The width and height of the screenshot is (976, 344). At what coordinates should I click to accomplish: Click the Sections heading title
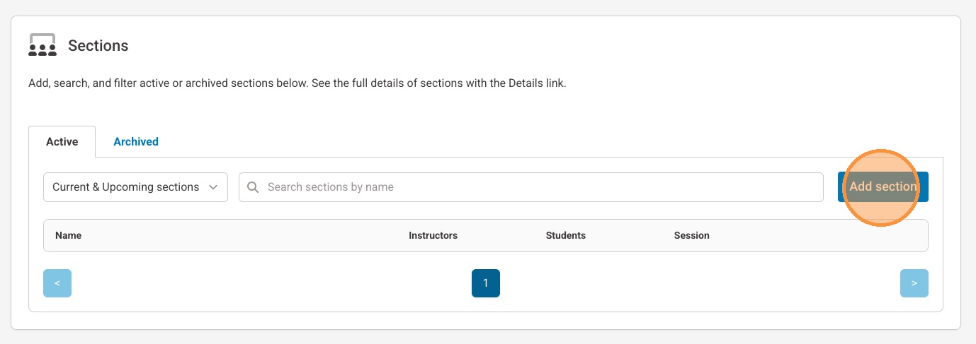[x=98, y=46]
